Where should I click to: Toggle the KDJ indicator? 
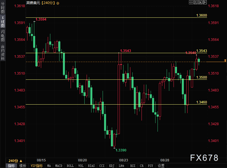pyautogui.click(x=111, y=166)
